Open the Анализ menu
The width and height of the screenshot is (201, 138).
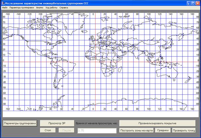coord(40,7)
